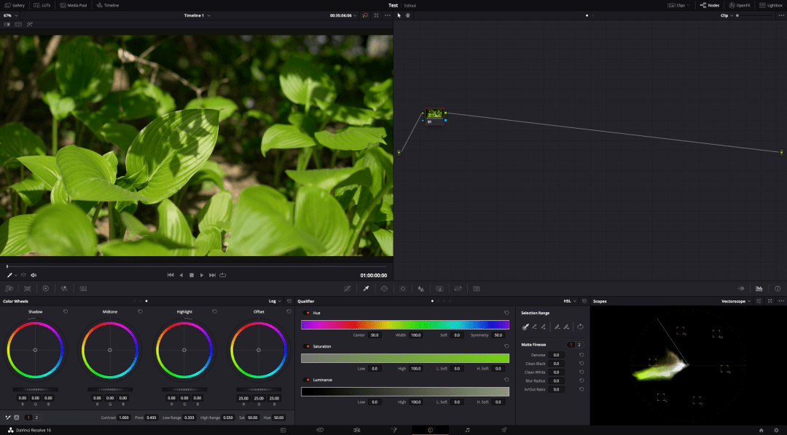The height and width of the screenshot is (435, 787).
Task: Click the OpenFX button
Action: pyautogui.click(x=740, y=5)
